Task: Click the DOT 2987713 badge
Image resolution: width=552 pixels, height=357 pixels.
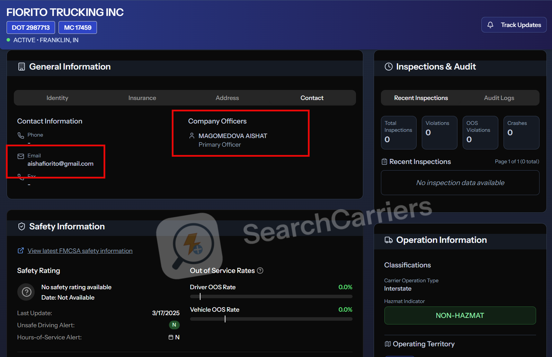Action: [31, 28]
